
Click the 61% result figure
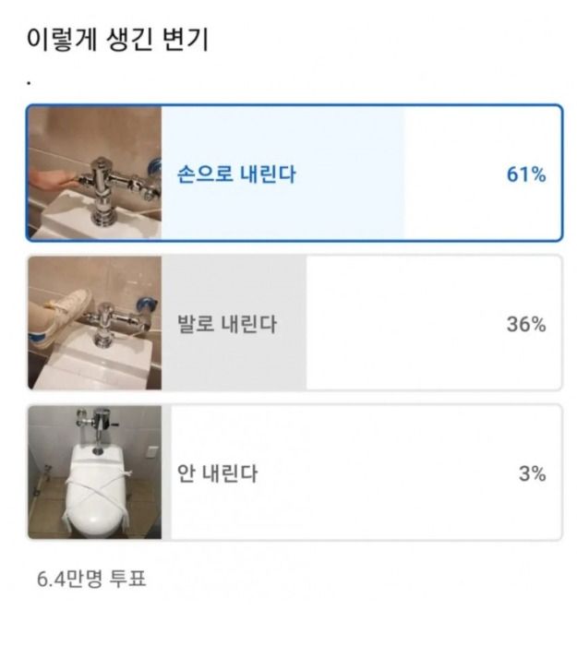525,173
